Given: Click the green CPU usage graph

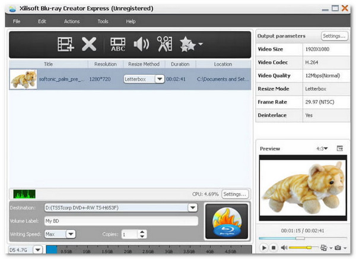Looking at the screenshot, I should 24,194.
